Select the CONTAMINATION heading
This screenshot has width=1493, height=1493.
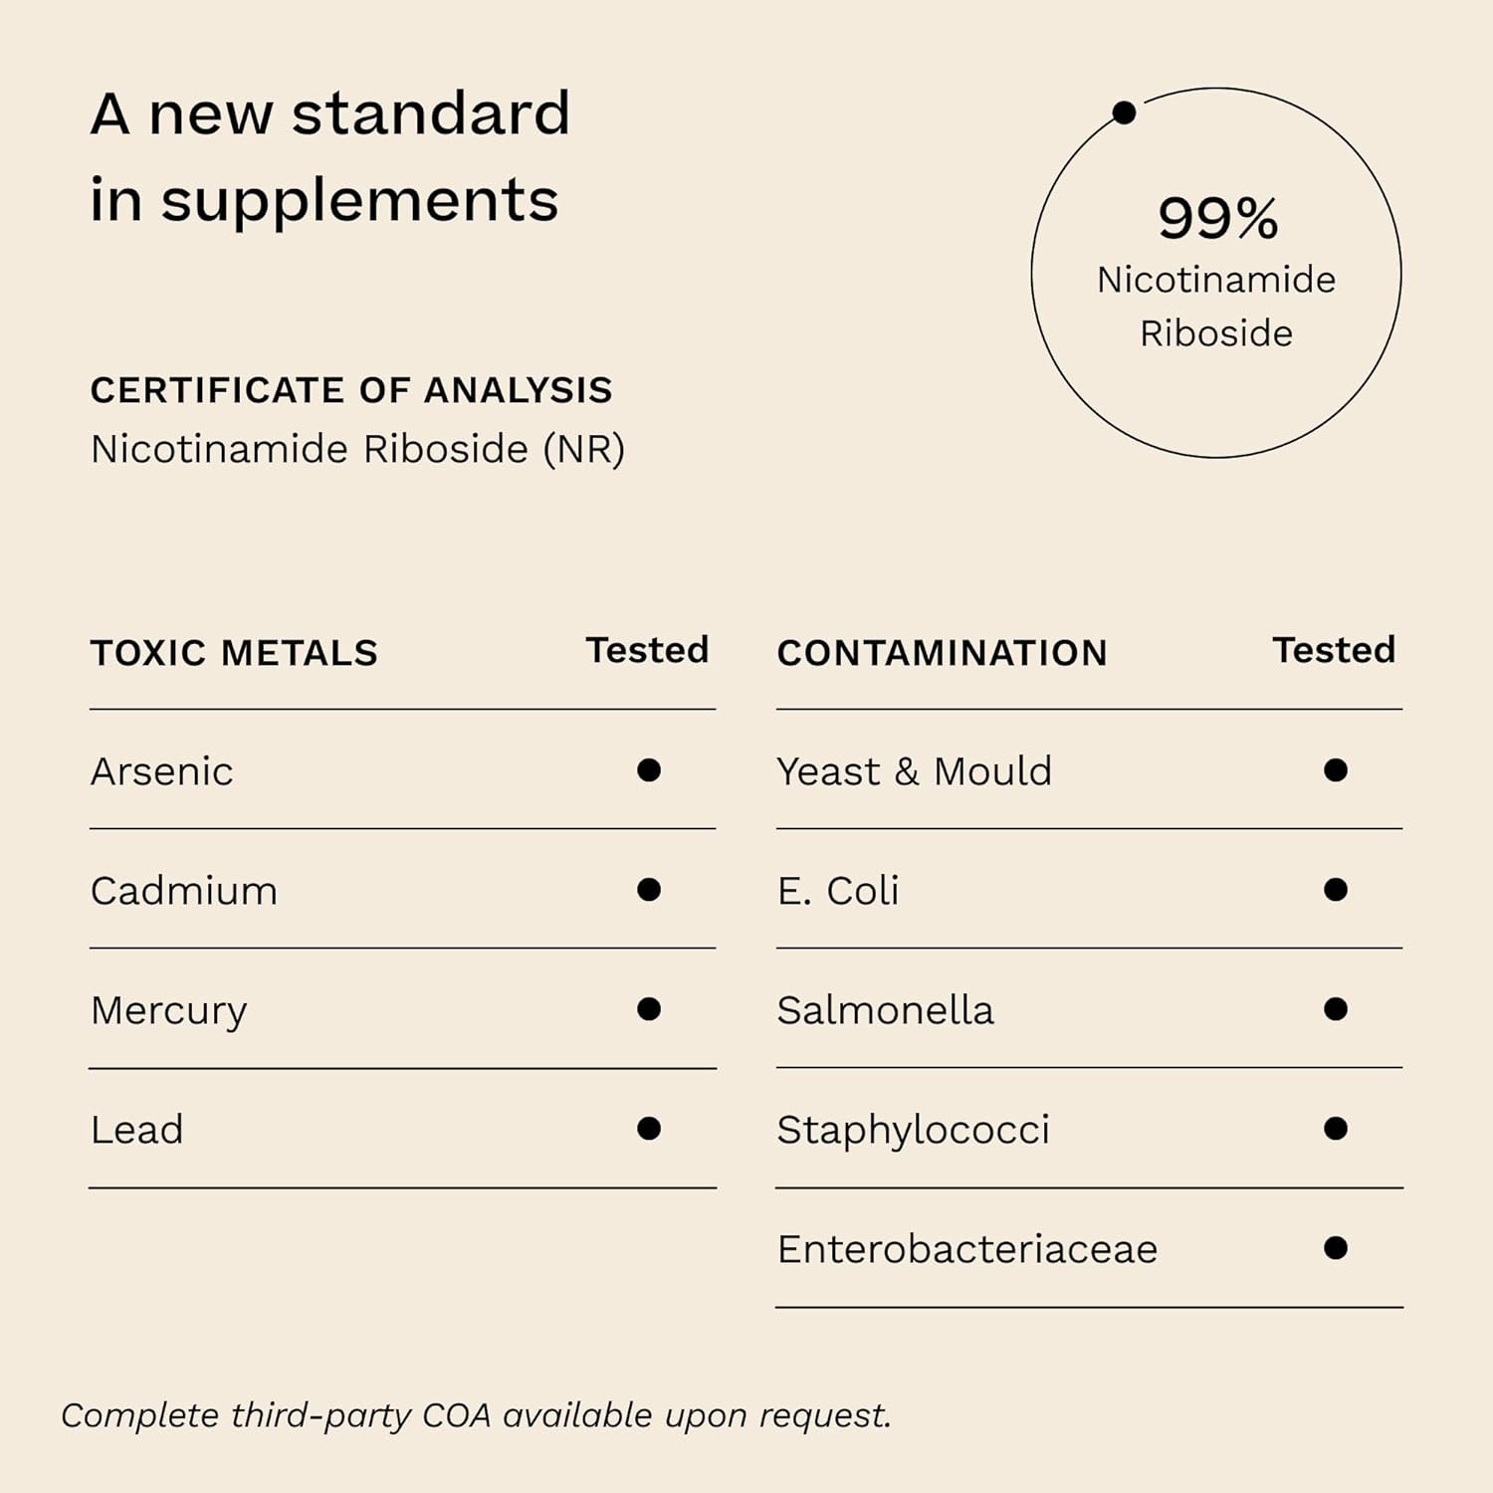pos(942,653)
